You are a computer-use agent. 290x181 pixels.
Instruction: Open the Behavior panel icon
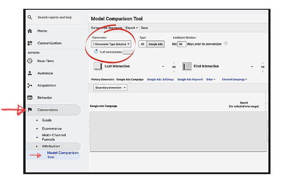tap(30, 98)
